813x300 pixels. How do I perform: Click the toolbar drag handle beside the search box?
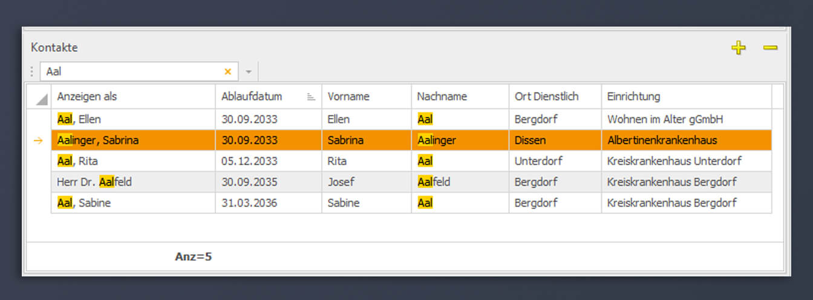tap(32, 71)
